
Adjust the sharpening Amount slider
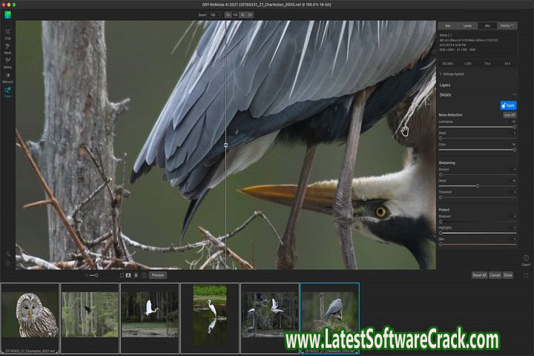click(478, 175)
